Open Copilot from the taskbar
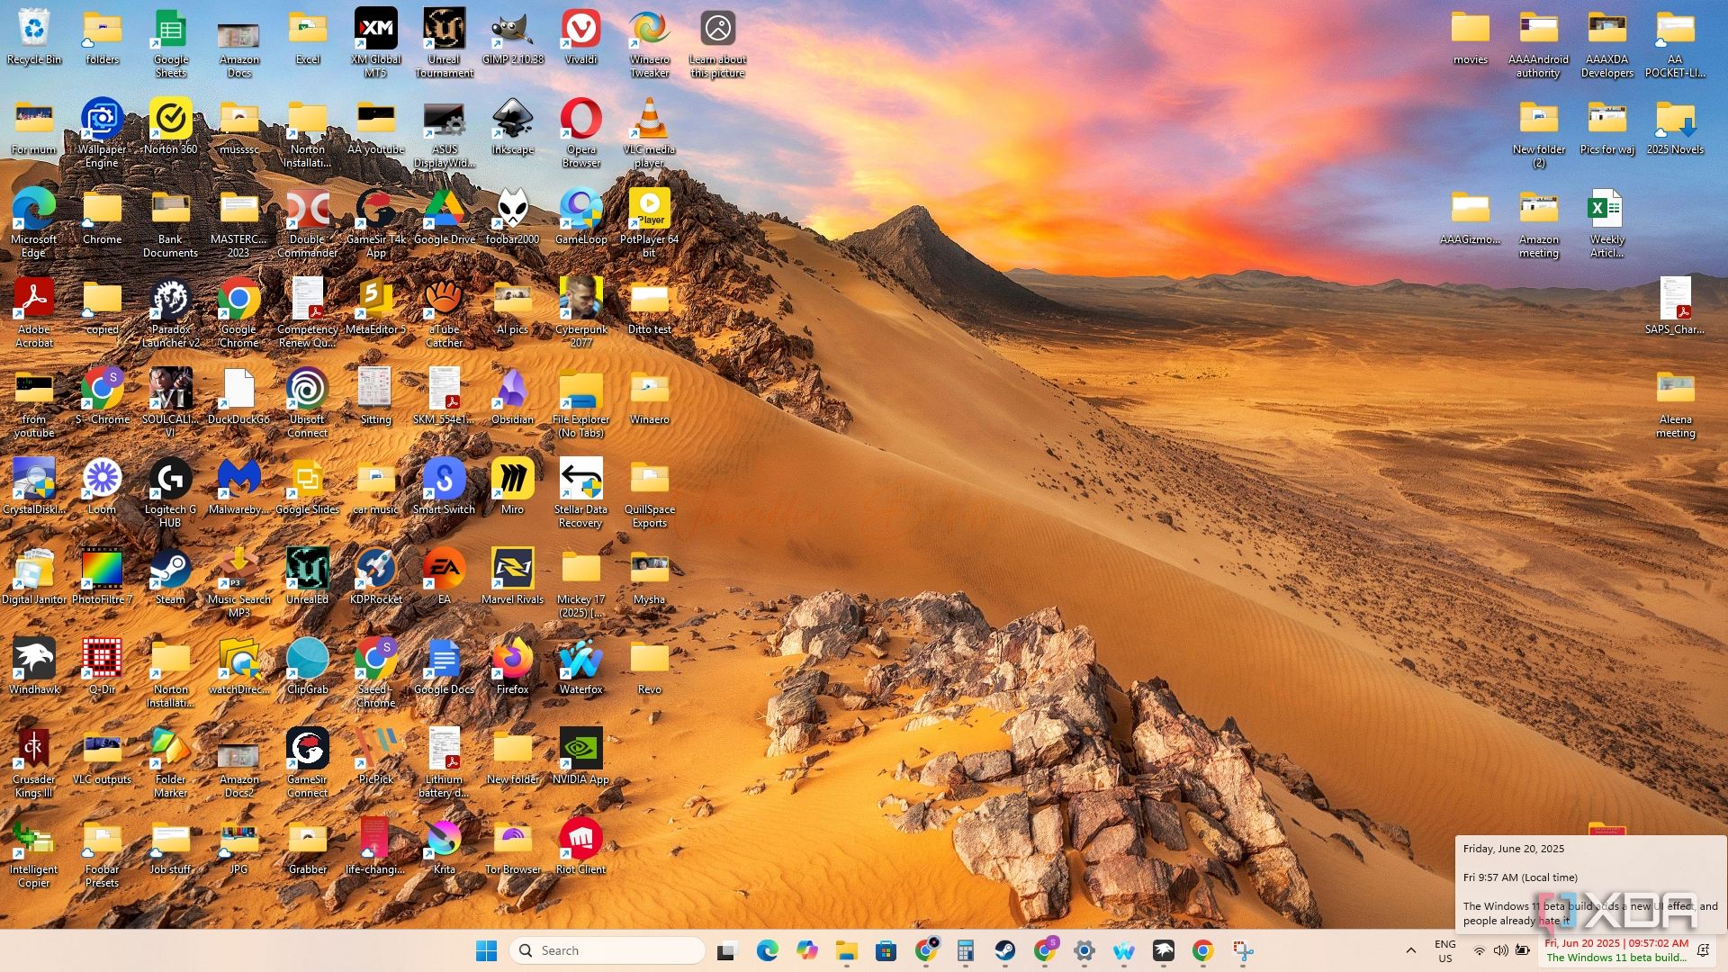This screenshot has width=1728, height=972. (806, 950)
